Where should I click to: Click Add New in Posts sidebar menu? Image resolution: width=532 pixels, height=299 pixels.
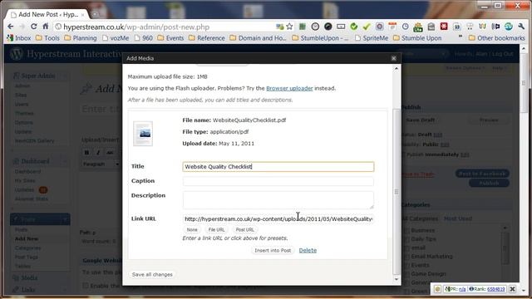click(27, 238)
